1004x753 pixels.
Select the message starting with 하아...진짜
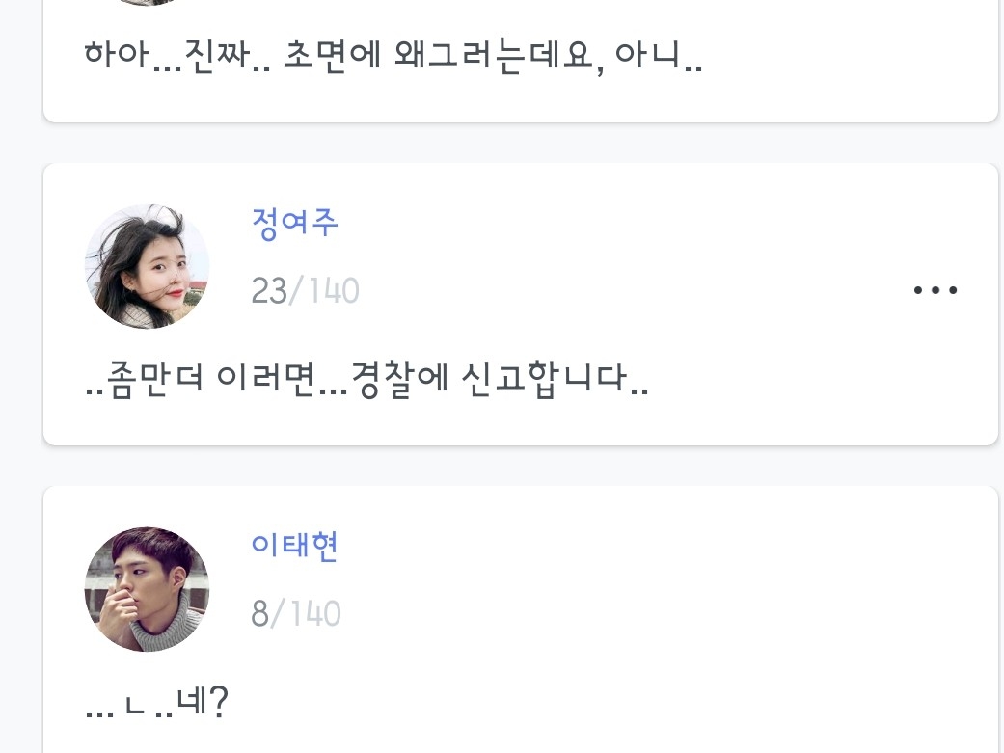(x=393, y=57)
